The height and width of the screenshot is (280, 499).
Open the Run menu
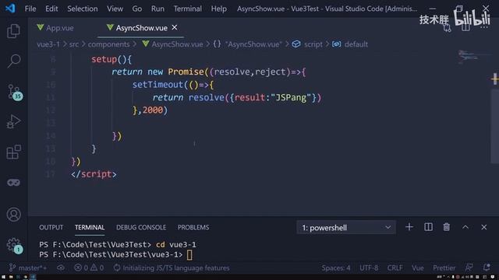pos(157,9)
